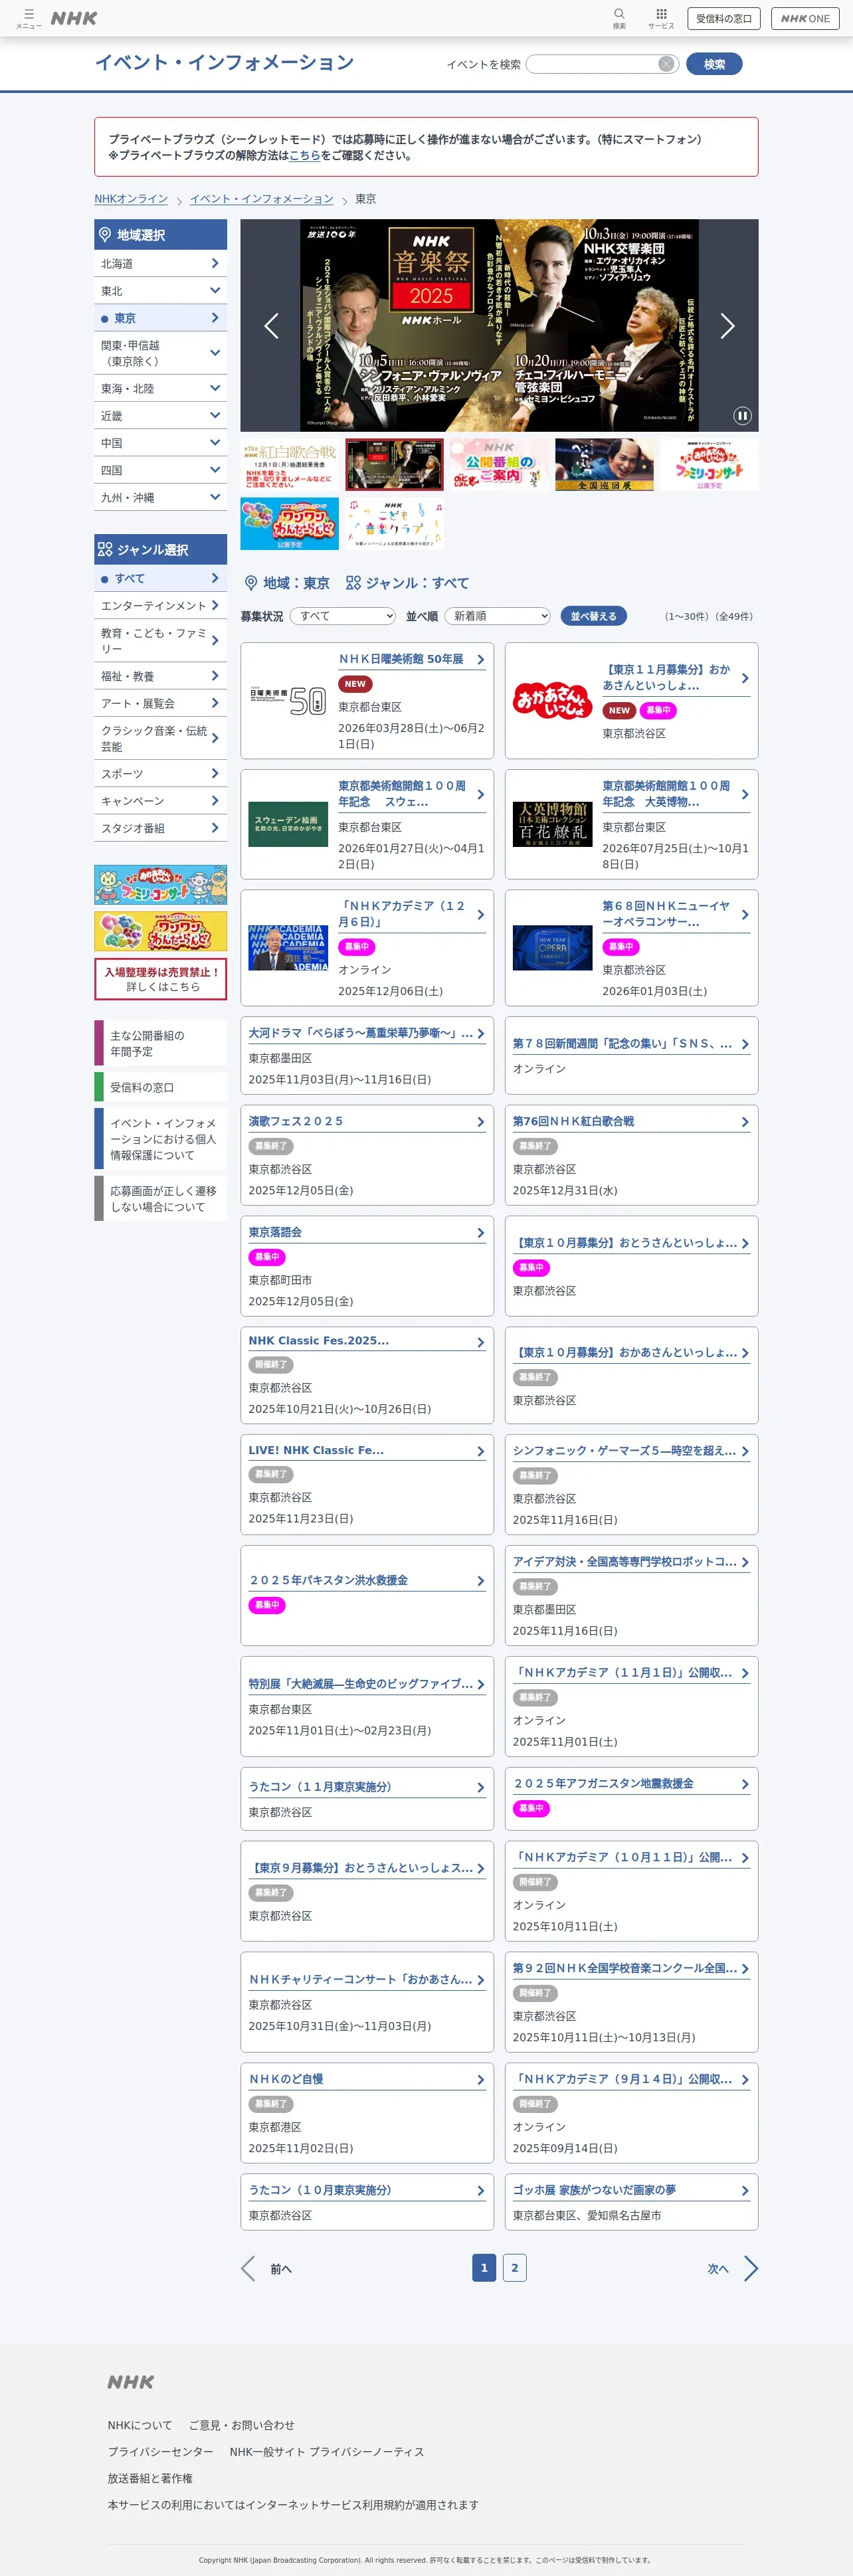Viewport: 853px width, 2576px height.
Task: Open the hamburger menu icon
Action: [29, 18]
